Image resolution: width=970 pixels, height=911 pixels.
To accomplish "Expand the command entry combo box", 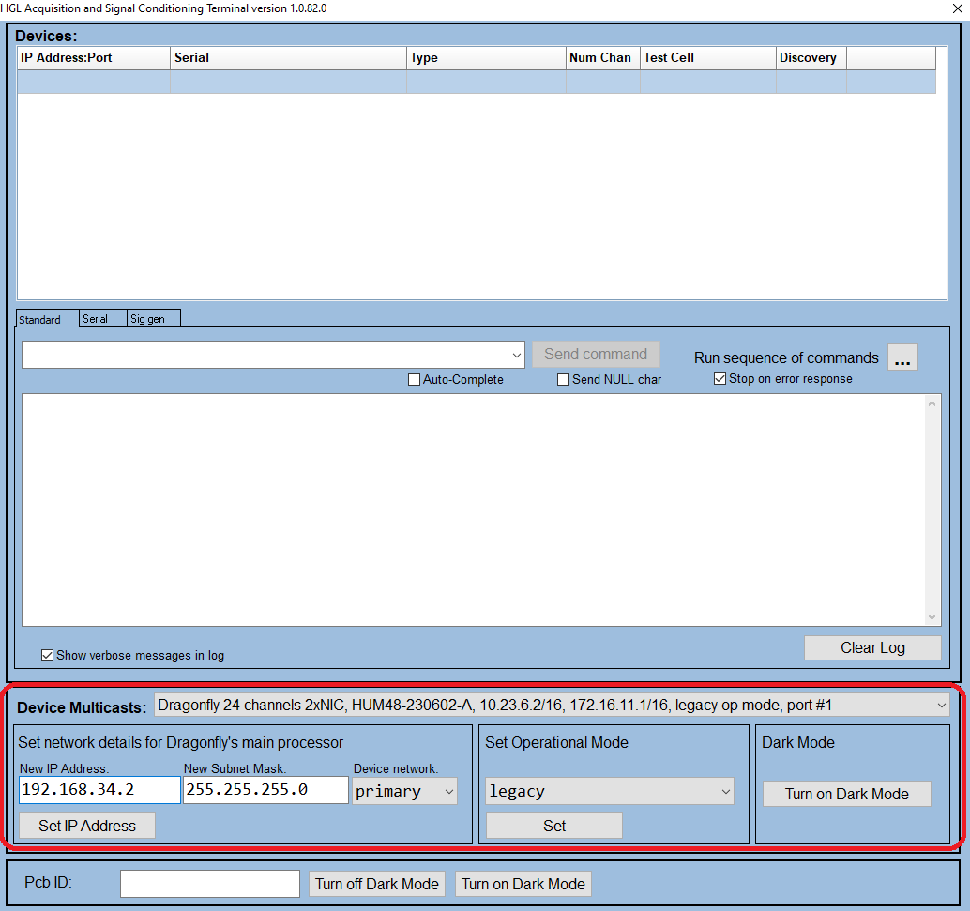I will (517, 356).
